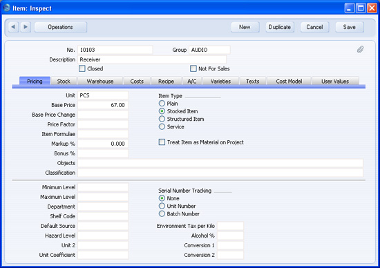Minimize the Item: Inspect window
The height and width of the screenshot is (268, 380).
349,8
